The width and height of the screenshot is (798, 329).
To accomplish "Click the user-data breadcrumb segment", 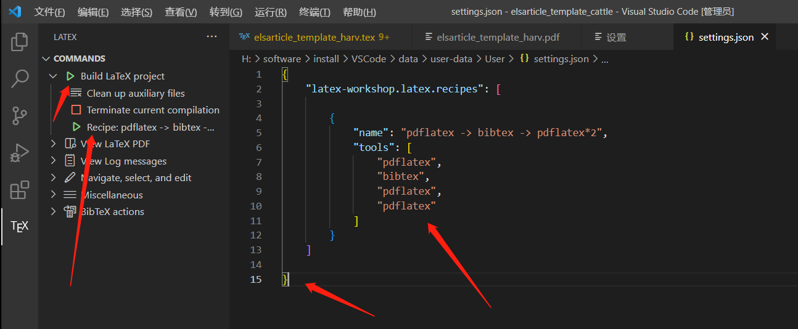I will point(451,59).
